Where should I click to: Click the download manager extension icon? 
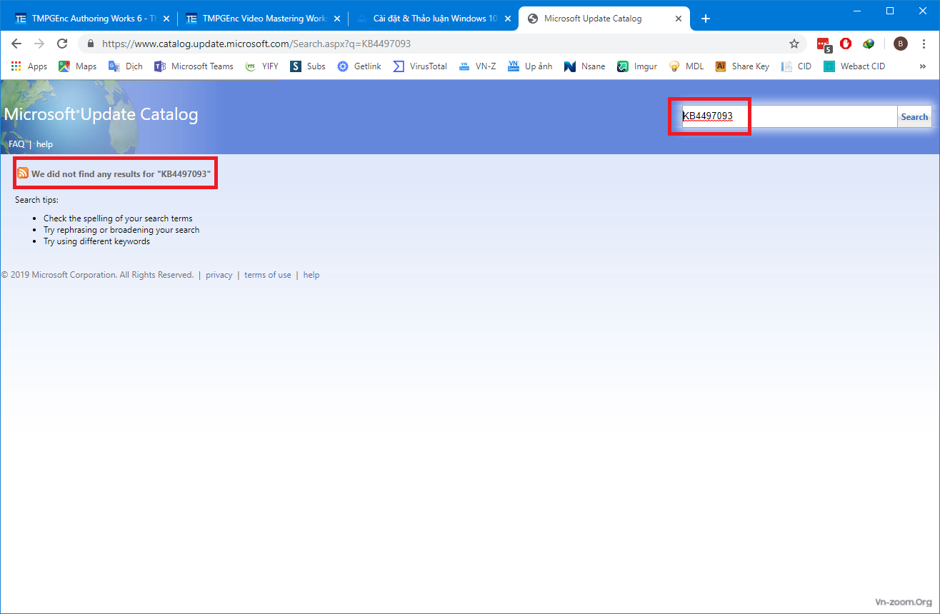869,44
